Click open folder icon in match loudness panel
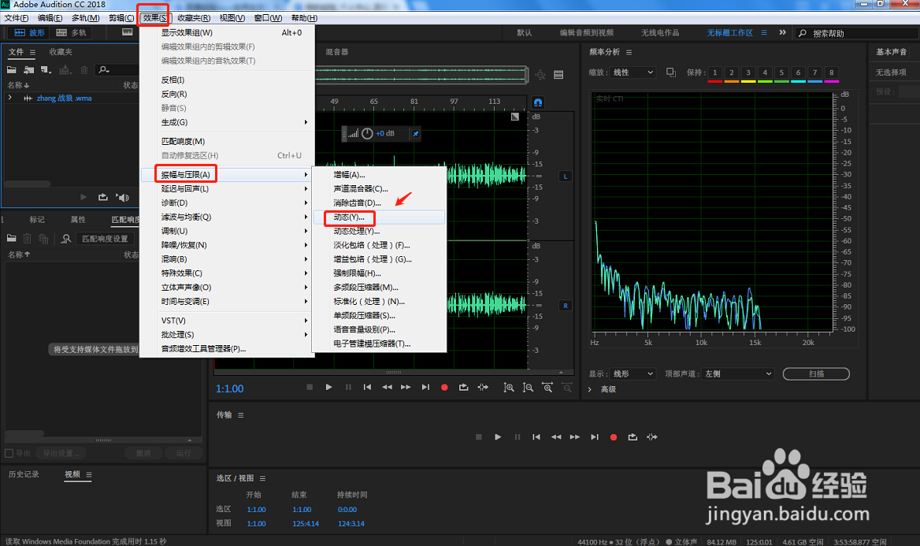The image size is (920, 546). pos(12,239)
